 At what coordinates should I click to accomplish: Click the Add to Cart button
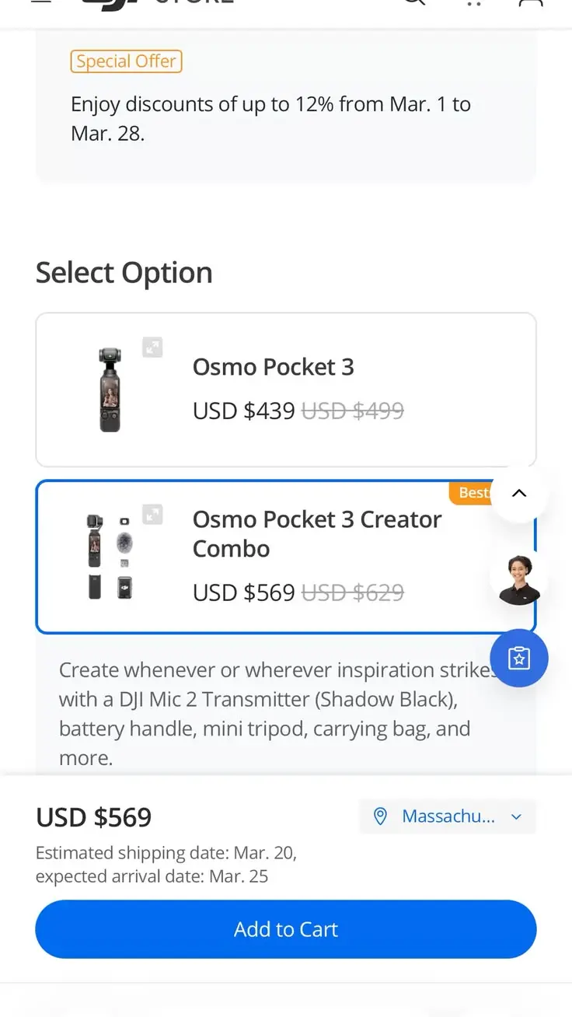(x=286, y=929)
